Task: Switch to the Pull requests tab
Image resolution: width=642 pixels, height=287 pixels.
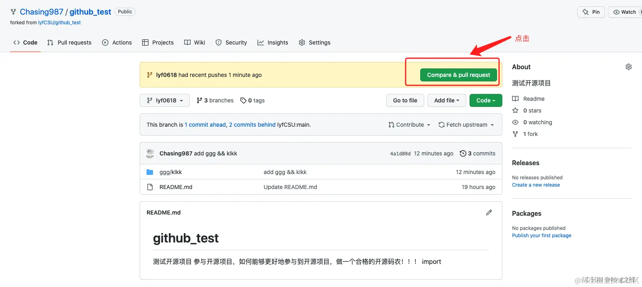Action: [x=70, y=43]
